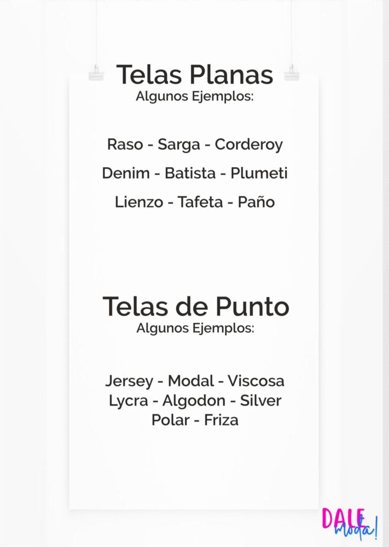Click the word Corderoy
This screenshot has height=547, width=389.
coord(248,145)
